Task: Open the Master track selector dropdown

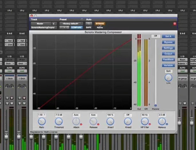Action: click(x=41, y=23)
